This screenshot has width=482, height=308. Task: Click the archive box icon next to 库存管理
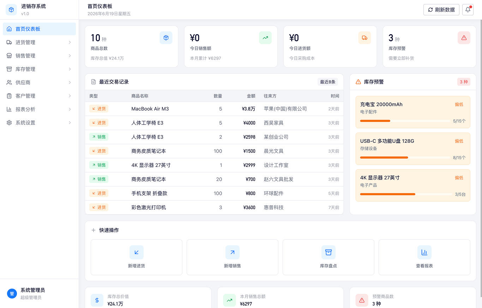point(9,69)
